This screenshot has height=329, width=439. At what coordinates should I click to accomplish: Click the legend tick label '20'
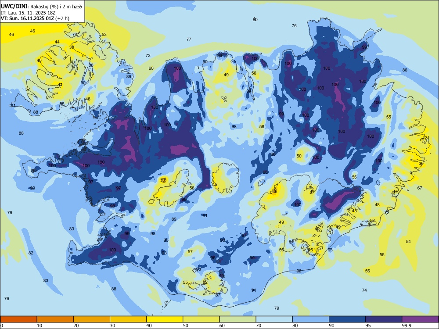tap(76, 325)
